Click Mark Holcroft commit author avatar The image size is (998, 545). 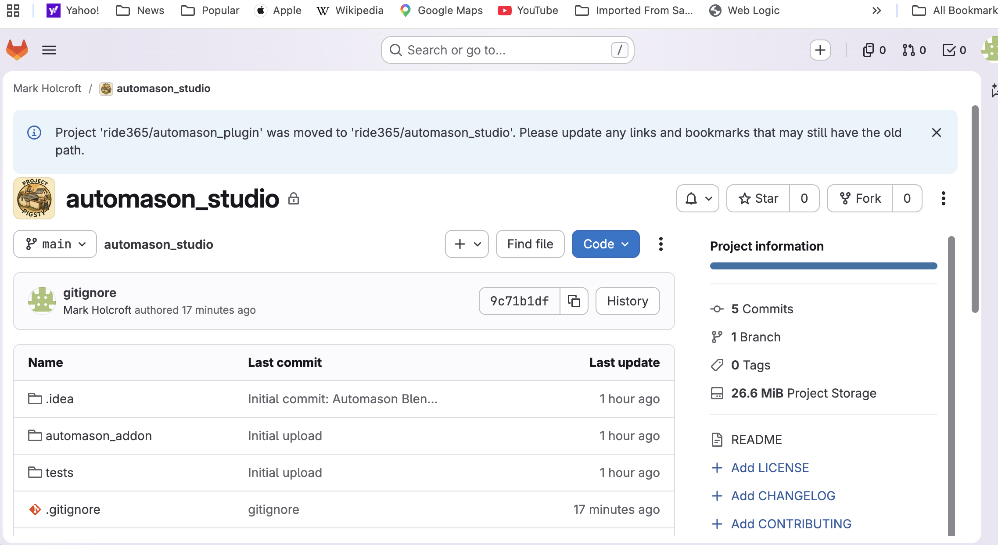pos(42,301)
